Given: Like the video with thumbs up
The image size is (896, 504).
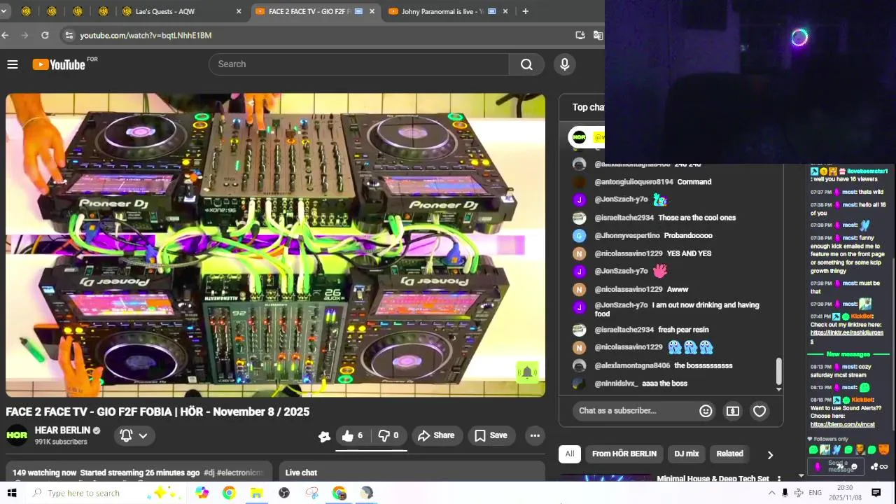Looking at the screenshot, I should (352, 435).
